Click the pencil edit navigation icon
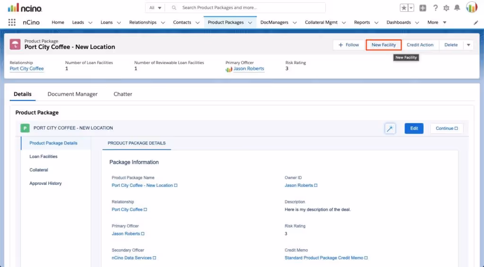The width and height of the screenshot is (484, 267). point(475,23)
